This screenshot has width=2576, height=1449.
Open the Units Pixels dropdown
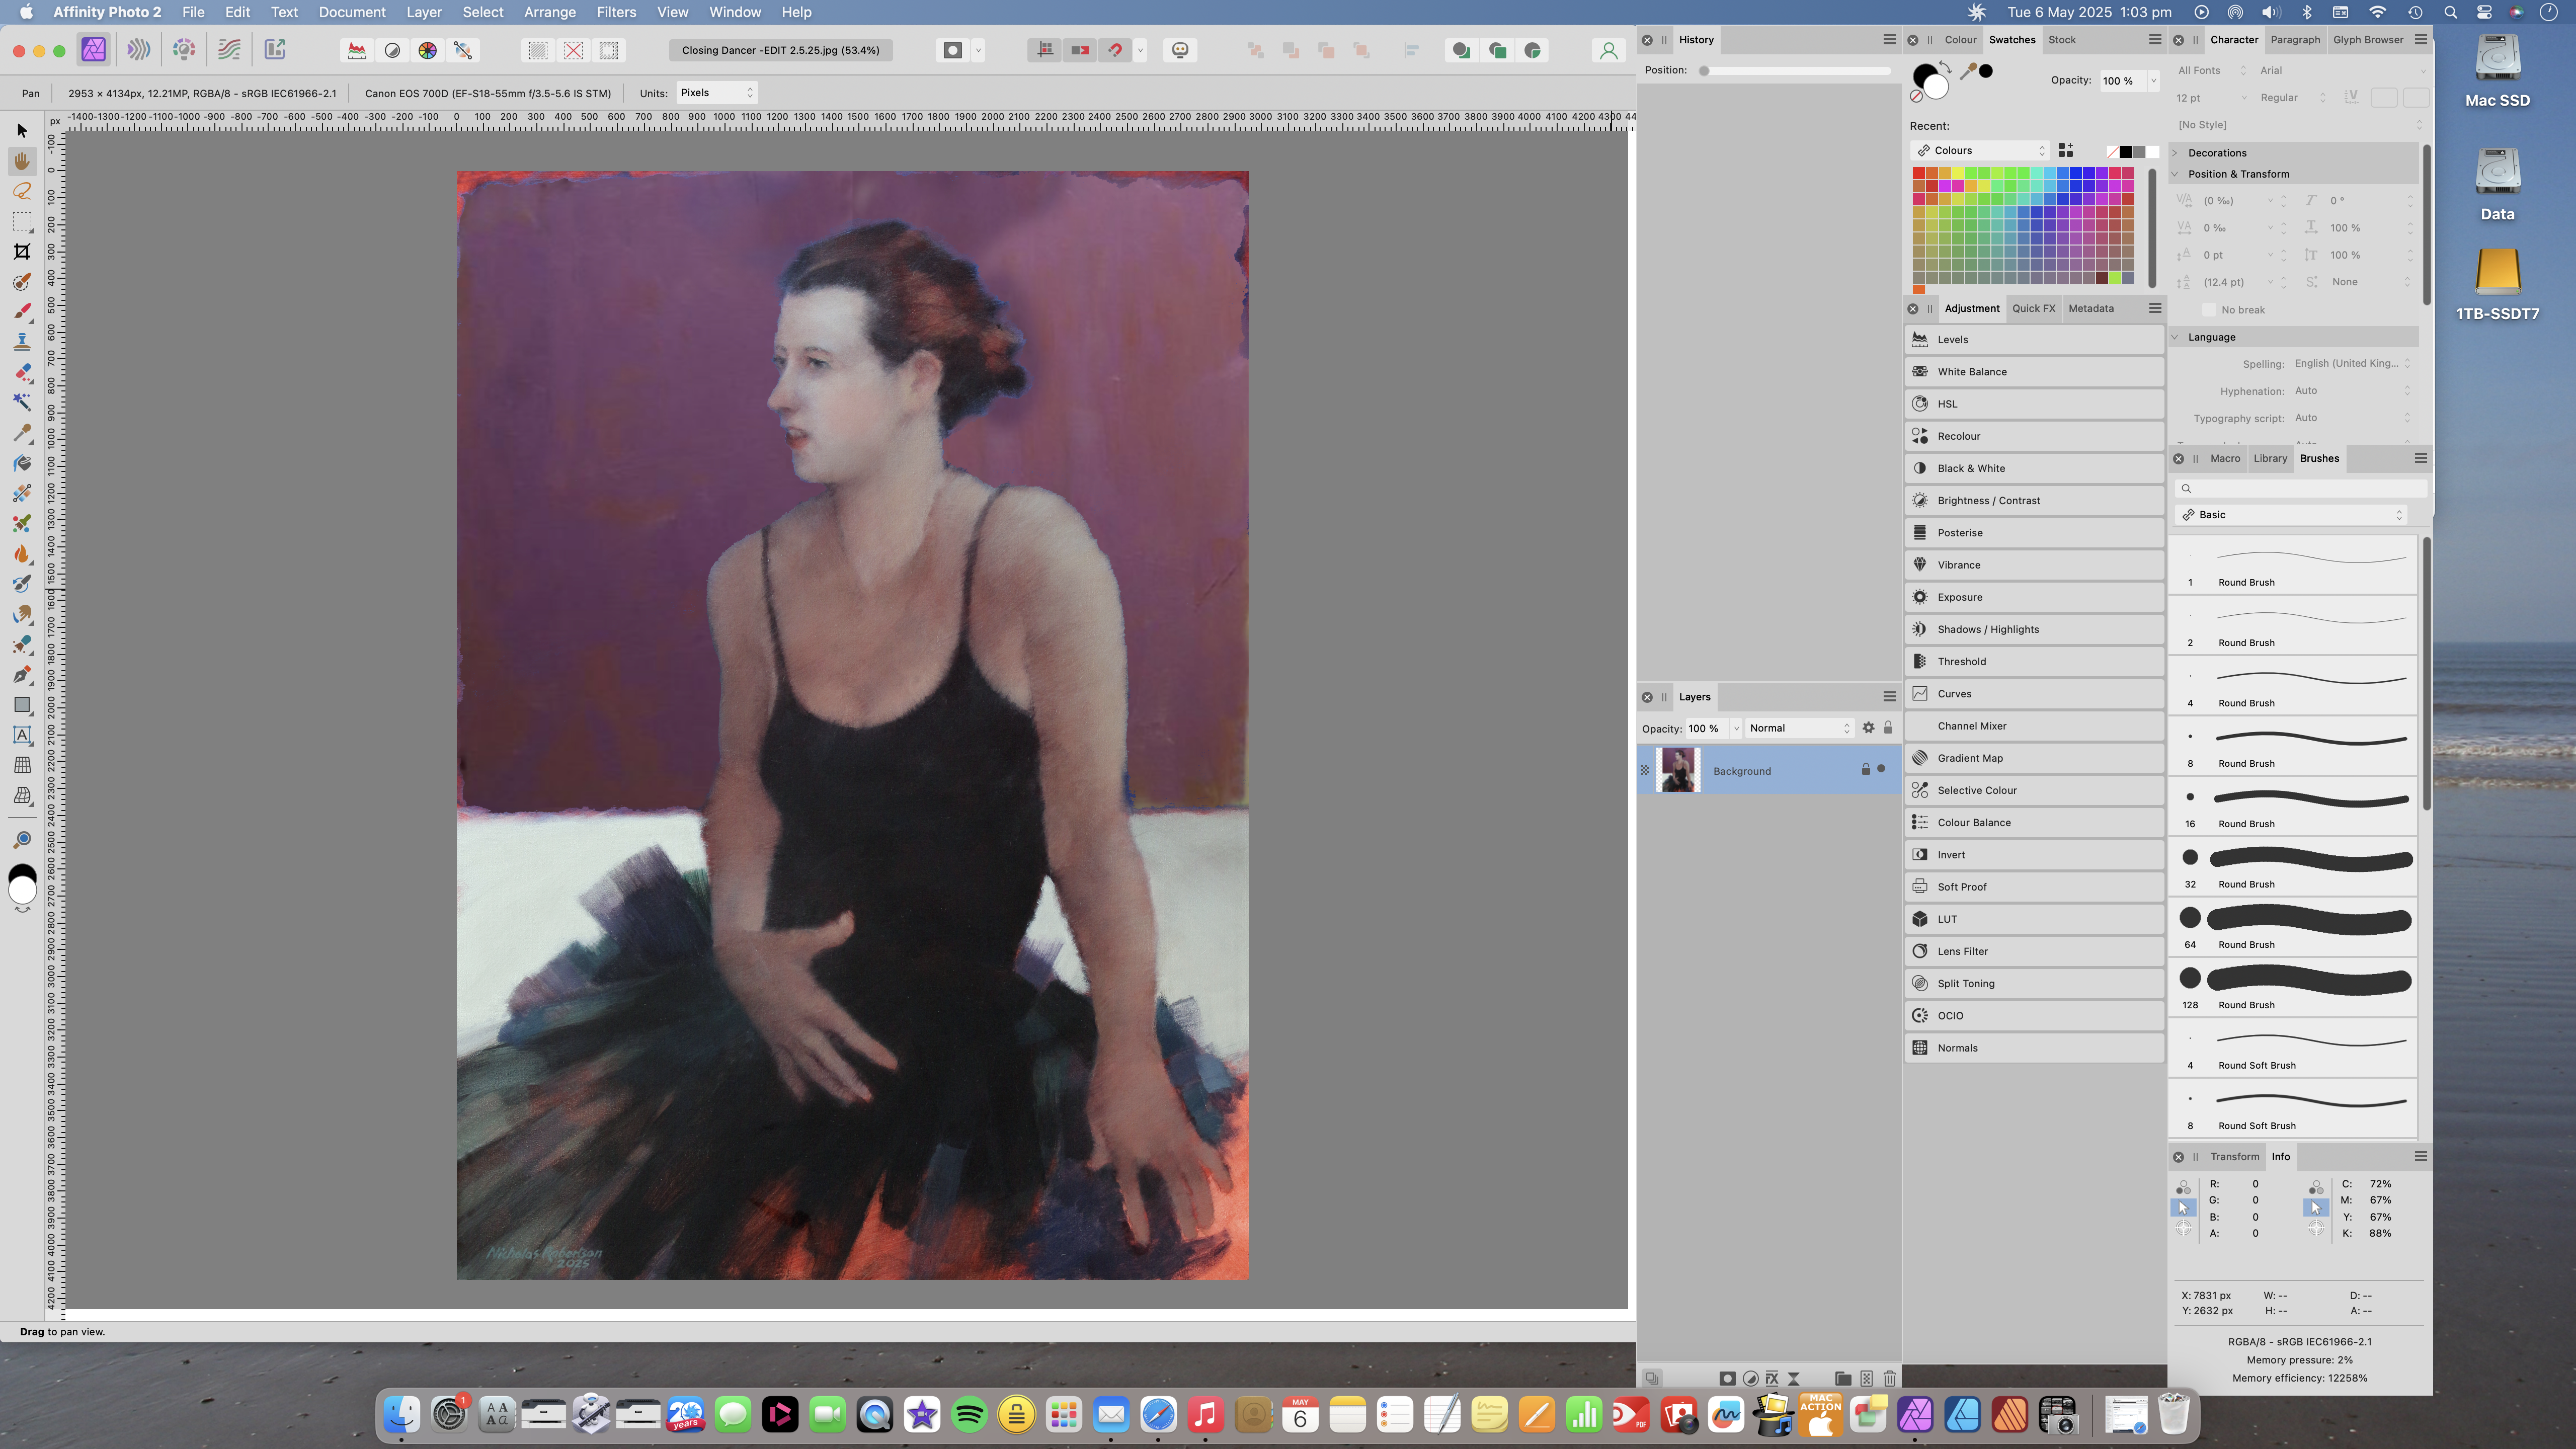(x=716, y=93)
